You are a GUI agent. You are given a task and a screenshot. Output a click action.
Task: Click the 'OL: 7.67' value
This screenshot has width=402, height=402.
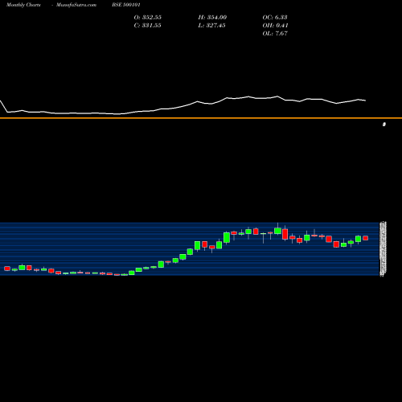275,34
